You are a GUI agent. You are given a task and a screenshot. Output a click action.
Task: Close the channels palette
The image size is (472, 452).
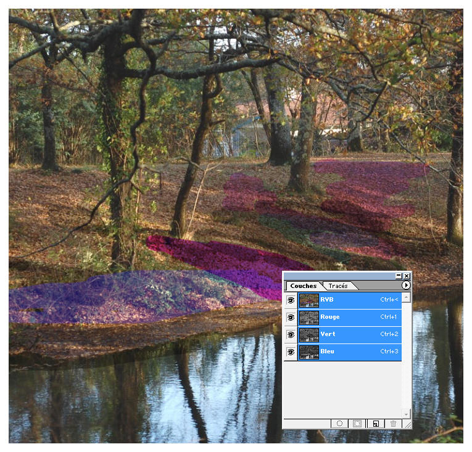(x=407, y=276)
